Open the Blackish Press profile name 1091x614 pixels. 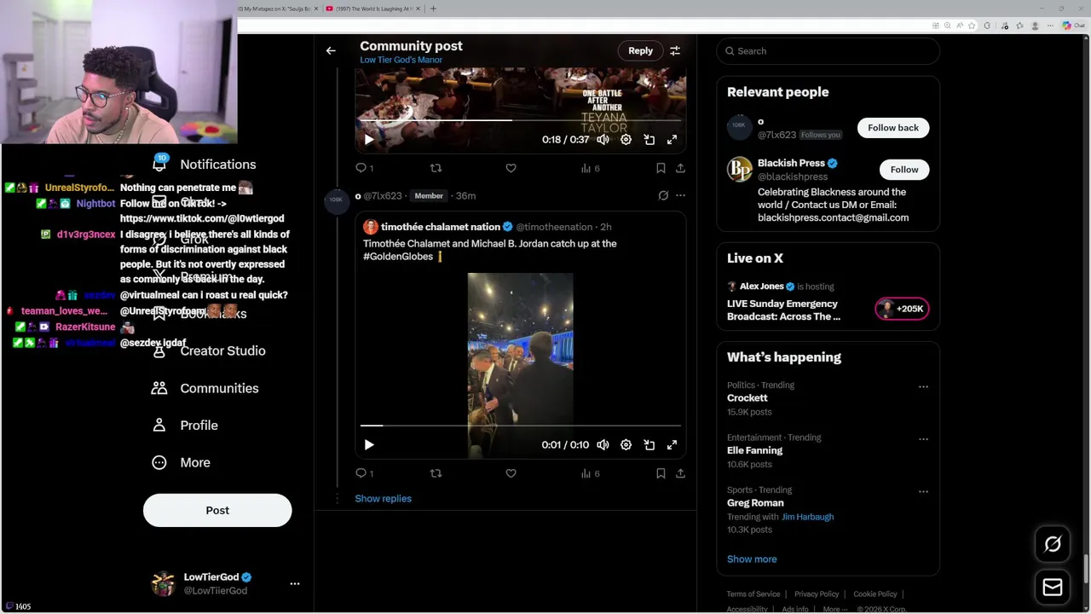pyautogui.click(x=791, y=163)
